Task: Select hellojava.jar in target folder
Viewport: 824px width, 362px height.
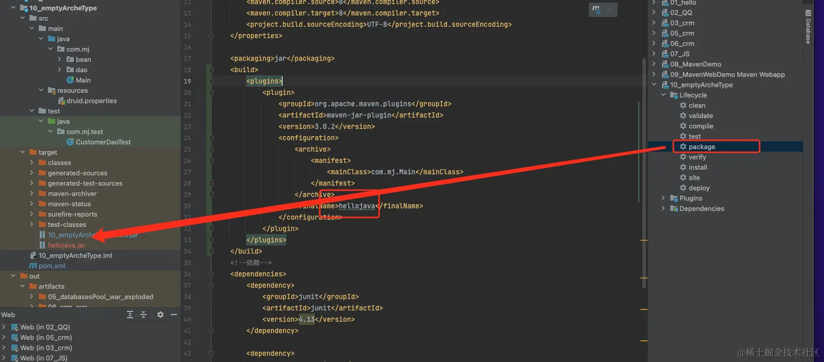Action: click(x=66, y=245)
